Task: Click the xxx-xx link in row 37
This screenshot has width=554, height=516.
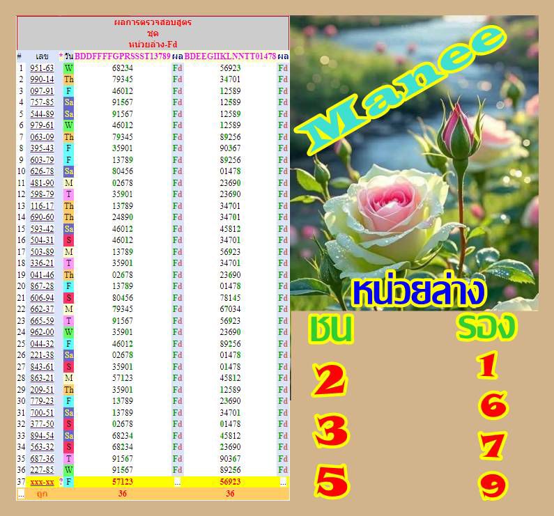Action: tap(42, 482)
